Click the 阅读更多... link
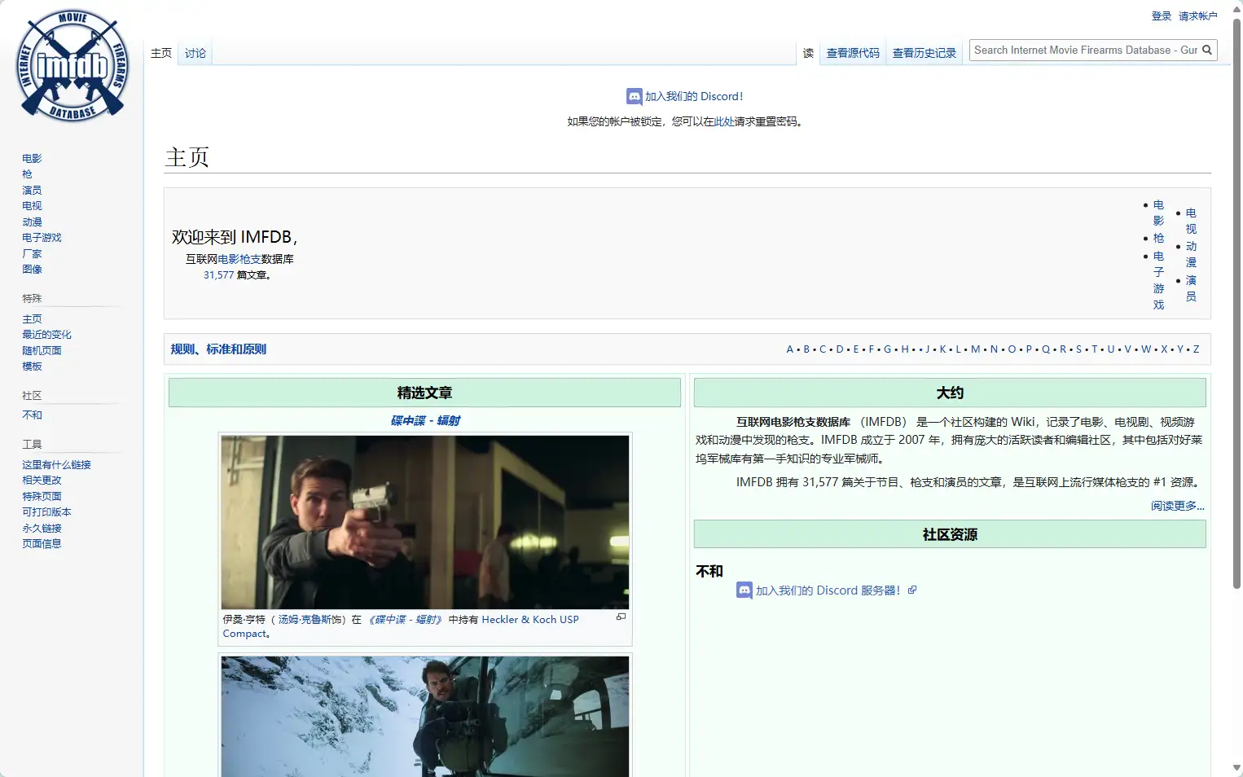 click(1177, 507)
